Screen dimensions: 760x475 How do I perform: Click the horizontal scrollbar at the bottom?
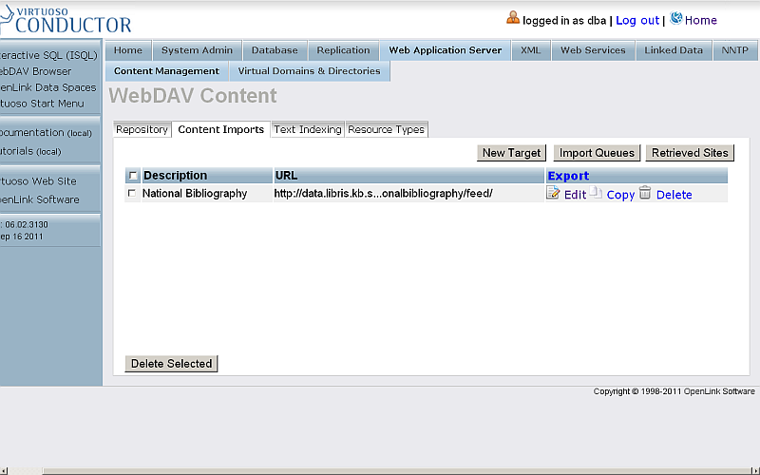point(380,470)
